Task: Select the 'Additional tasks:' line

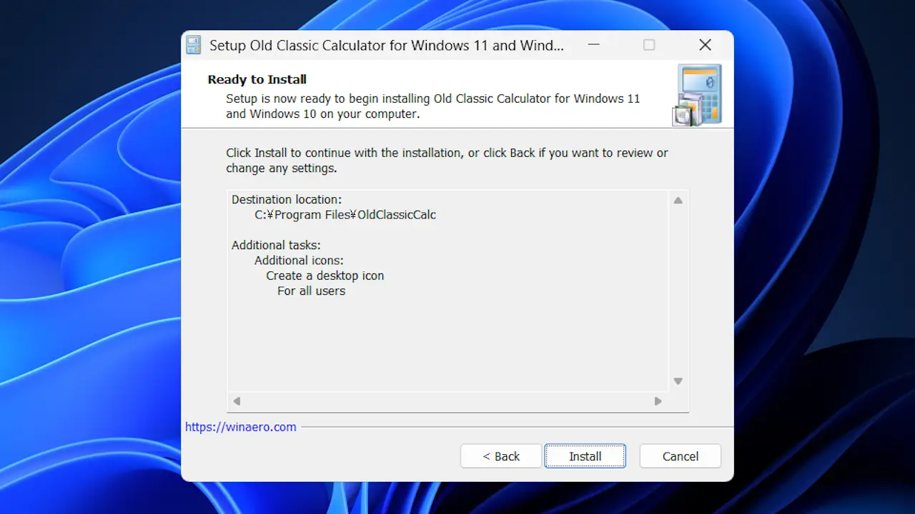Action: tap(276, 246)
